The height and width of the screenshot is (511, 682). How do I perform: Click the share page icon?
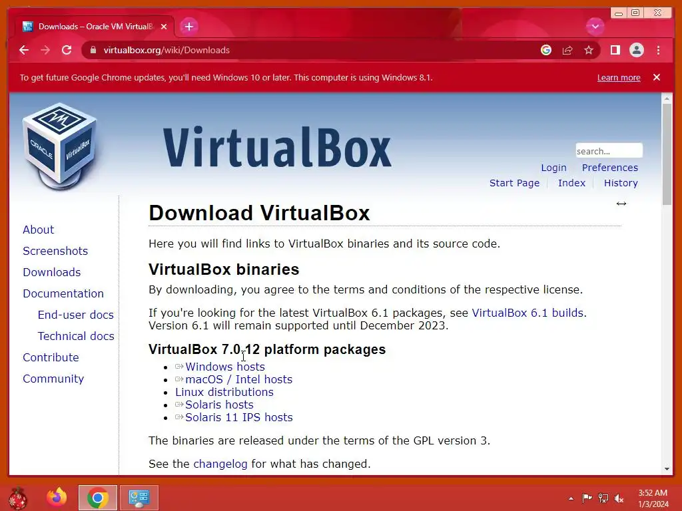point(567,50)
